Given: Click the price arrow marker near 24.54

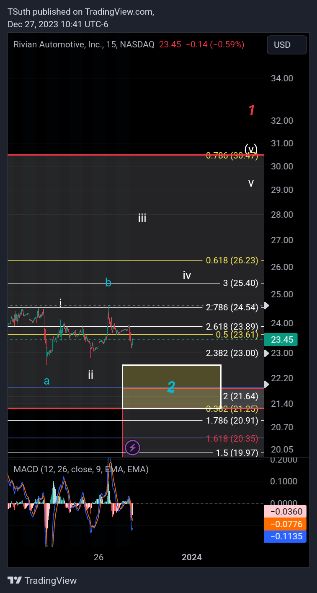Looking at the screenshot, I should pos(266,306).
